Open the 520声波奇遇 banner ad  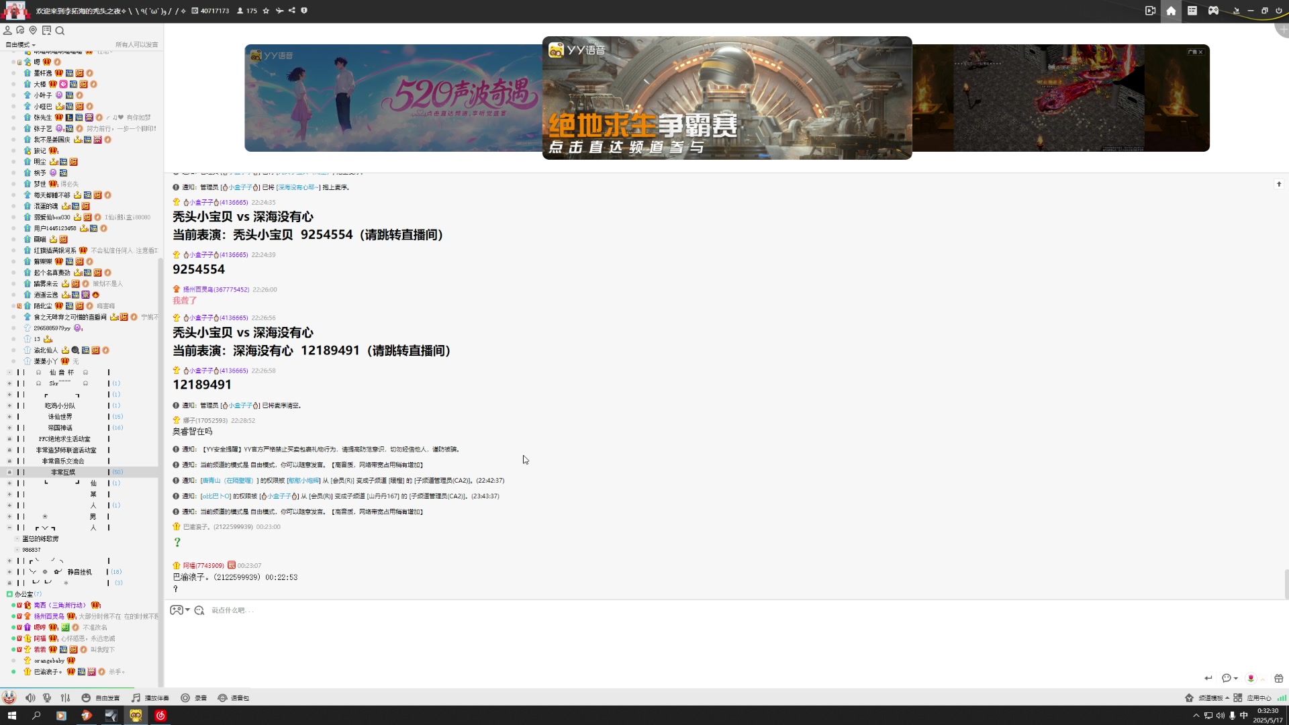point(393,98)
